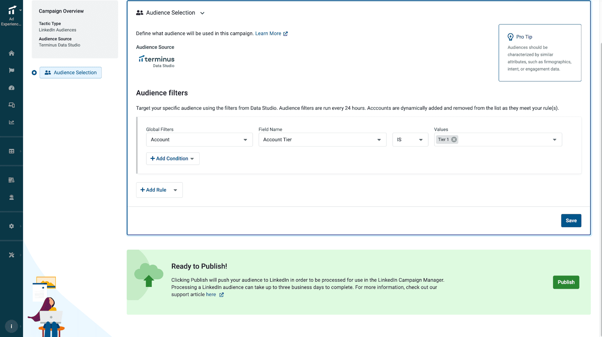Click the Save button
The image size is (602, 337).
coord(571,221)
